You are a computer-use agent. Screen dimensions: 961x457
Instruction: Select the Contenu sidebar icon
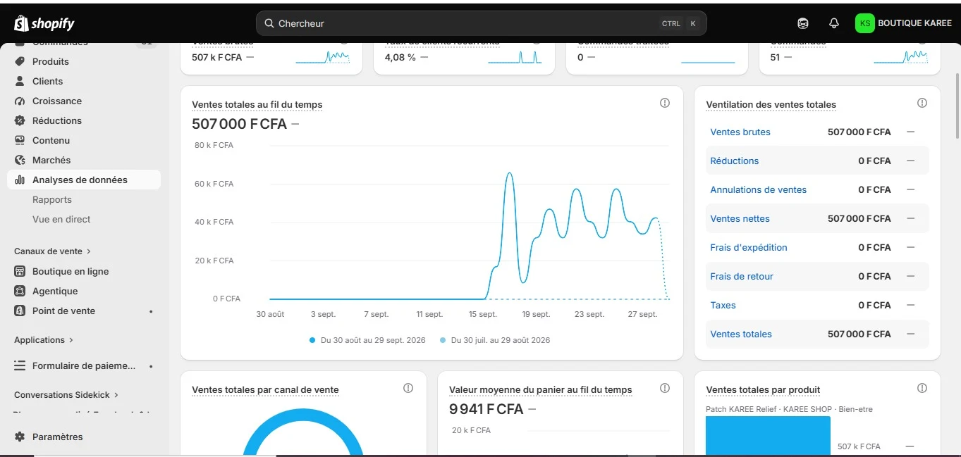(x=20, y=140)
